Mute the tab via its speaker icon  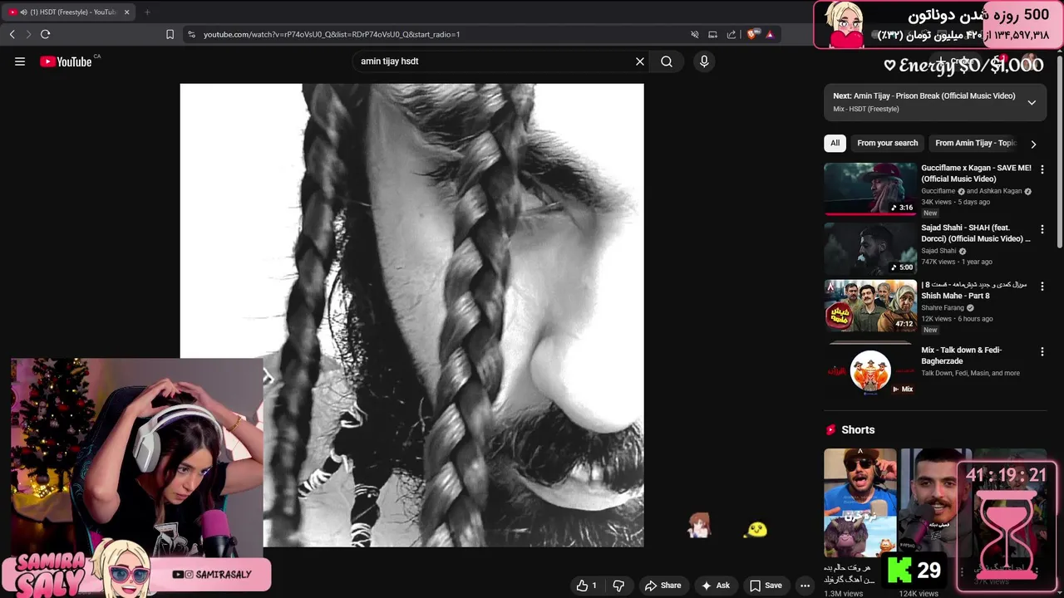click(x=22, y=12)
